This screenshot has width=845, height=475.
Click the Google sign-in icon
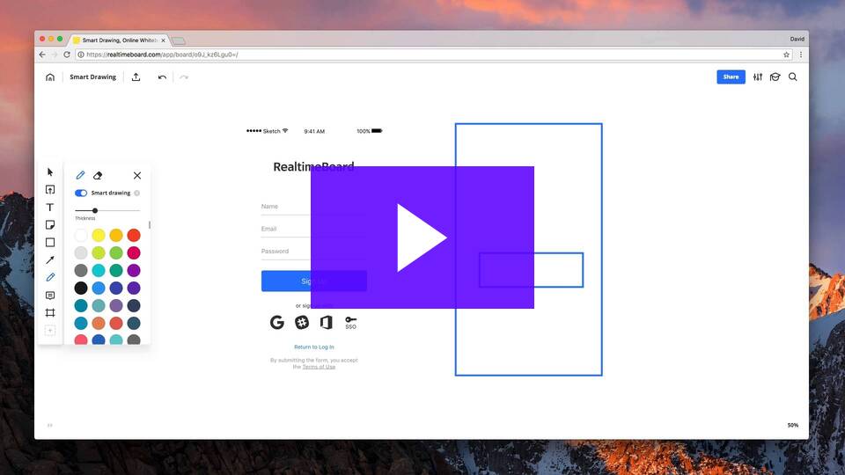click(x=277, y=322)
